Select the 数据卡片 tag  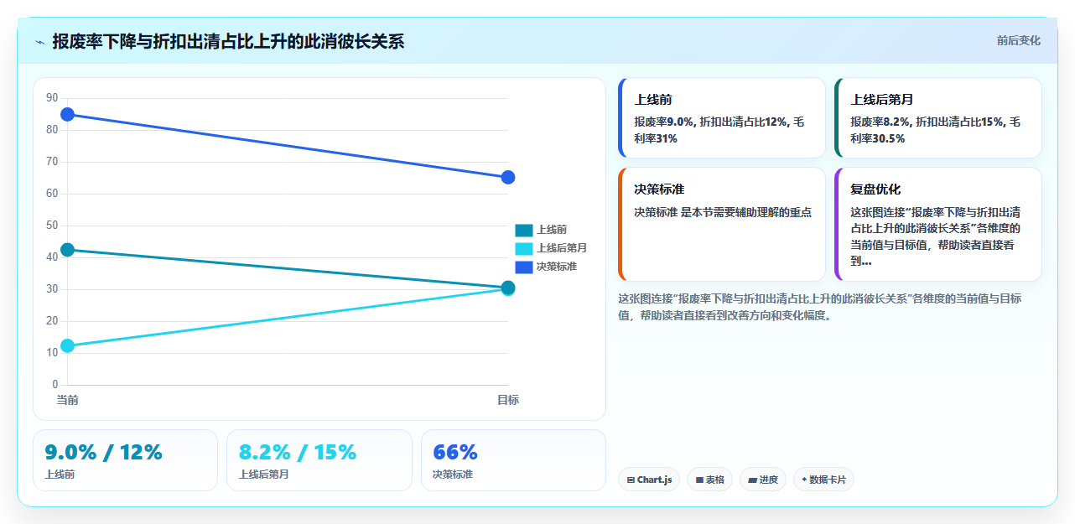[x=823, y=480]
